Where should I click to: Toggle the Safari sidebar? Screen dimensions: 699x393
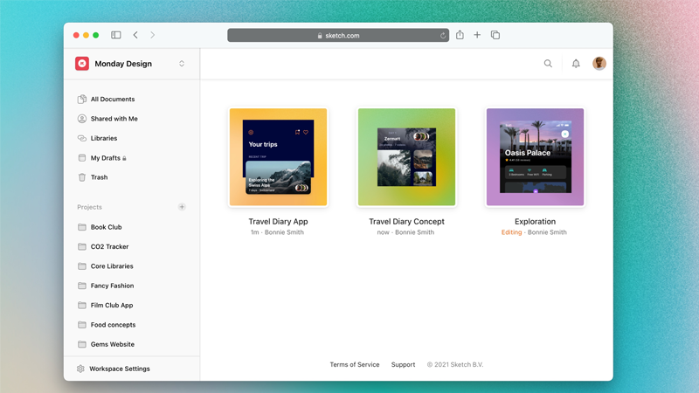click(115, 35)
